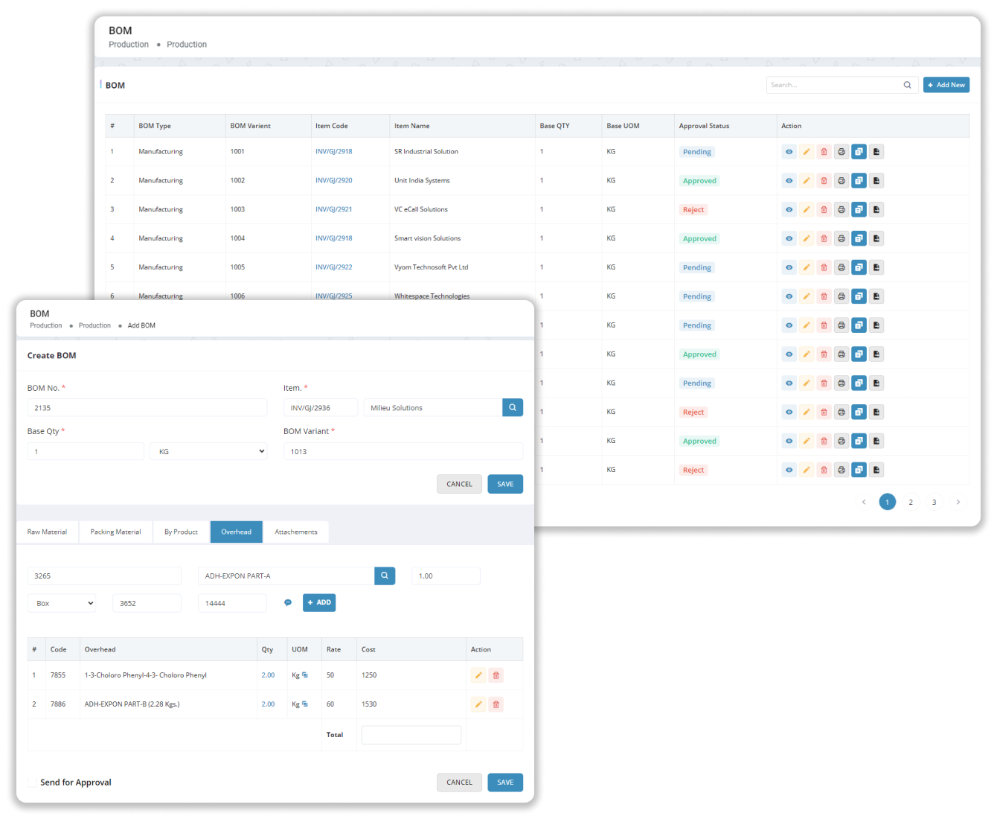Click the BOM list Search field
Viewport: 997px width, 819px height.
coord(833,85)
